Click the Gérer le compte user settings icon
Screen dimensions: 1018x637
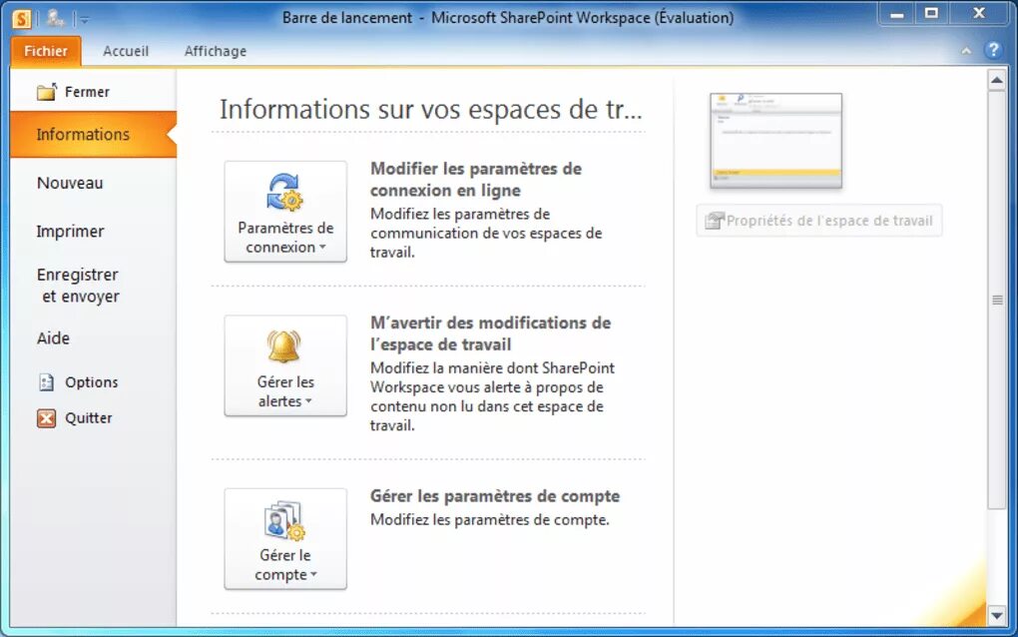(284, 520)
